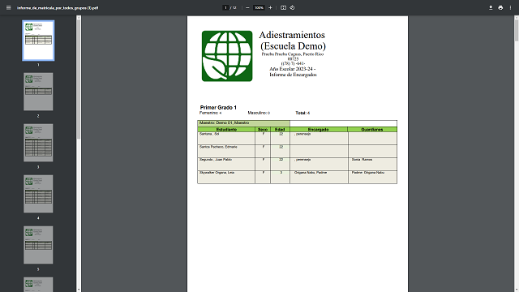This screenshot has width=519, height=292.
Task: Click the 'Adiestramientos (Escuela Demo)' title
Action: 293,41
